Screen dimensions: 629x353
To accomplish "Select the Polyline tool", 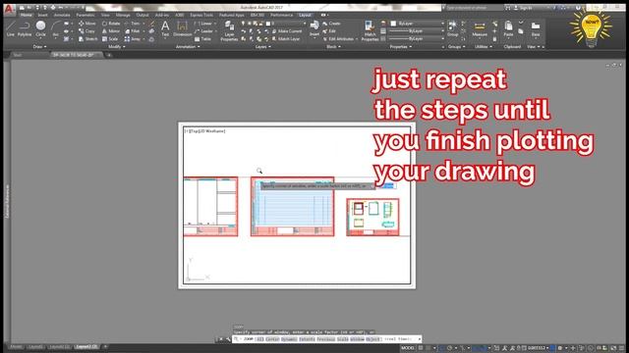I will coord(24,28).
